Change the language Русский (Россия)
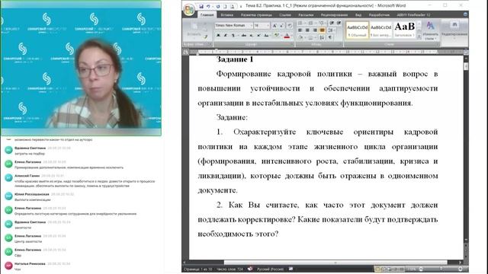 click(270, 269)
